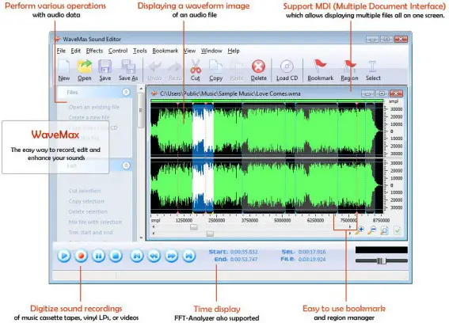The width and height of the screenshot is (449, 323).
Task: Click "Open an existing file" link
Action: coord(94,107)
